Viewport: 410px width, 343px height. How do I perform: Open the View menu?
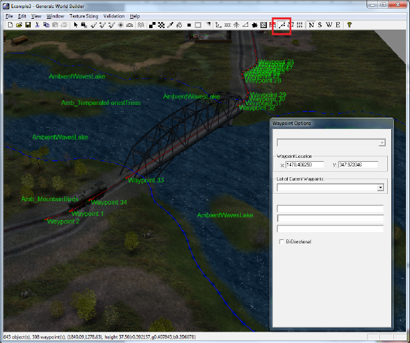click(36, 16)
